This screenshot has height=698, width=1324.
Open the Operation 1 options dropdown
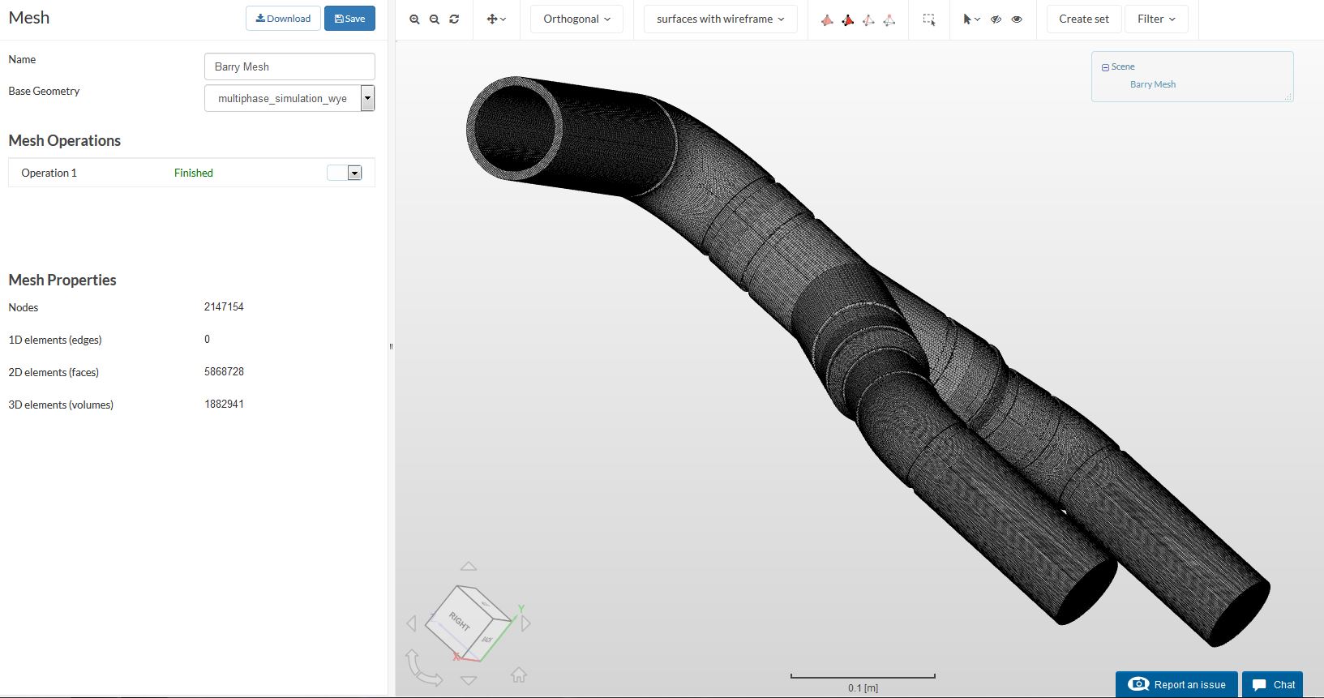[x=354, y=173]
